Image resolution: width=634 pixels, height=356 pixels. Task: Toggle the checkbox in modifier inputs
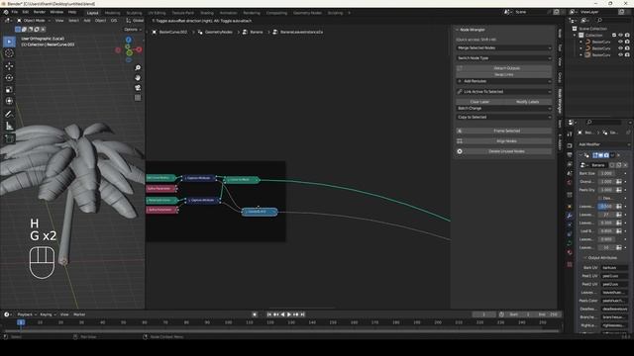coord(600,198)
